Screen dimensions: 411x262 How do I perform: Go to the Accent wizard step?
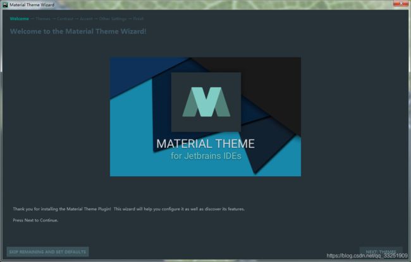pos(86,18)
